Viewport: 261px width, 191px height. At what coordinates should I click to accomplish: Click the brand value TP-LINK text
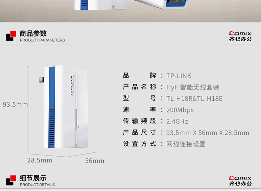[x=179, y=76]
